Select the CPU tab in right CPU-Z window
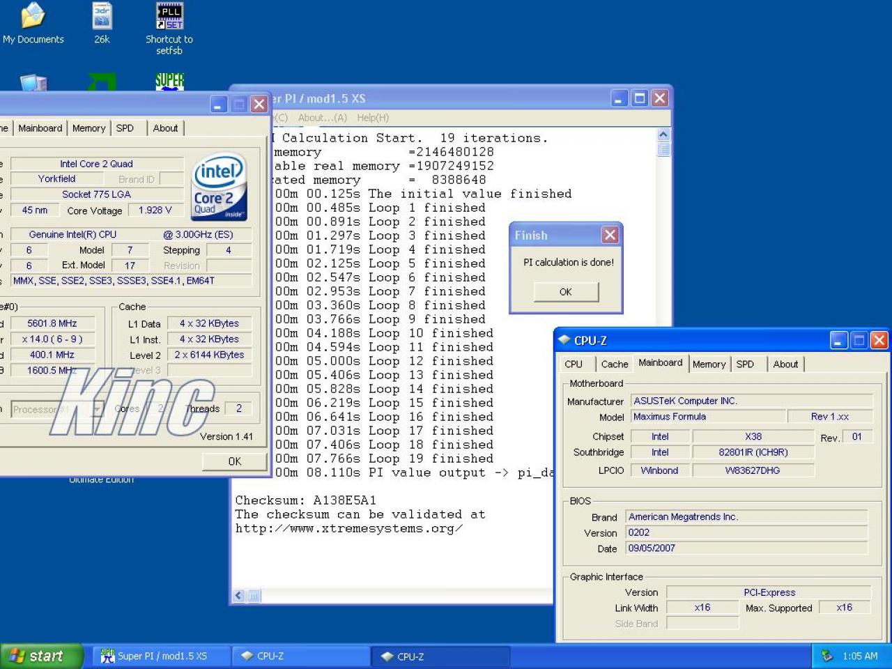The width and height of the screenshot is (892, 669). coord(574,364)
